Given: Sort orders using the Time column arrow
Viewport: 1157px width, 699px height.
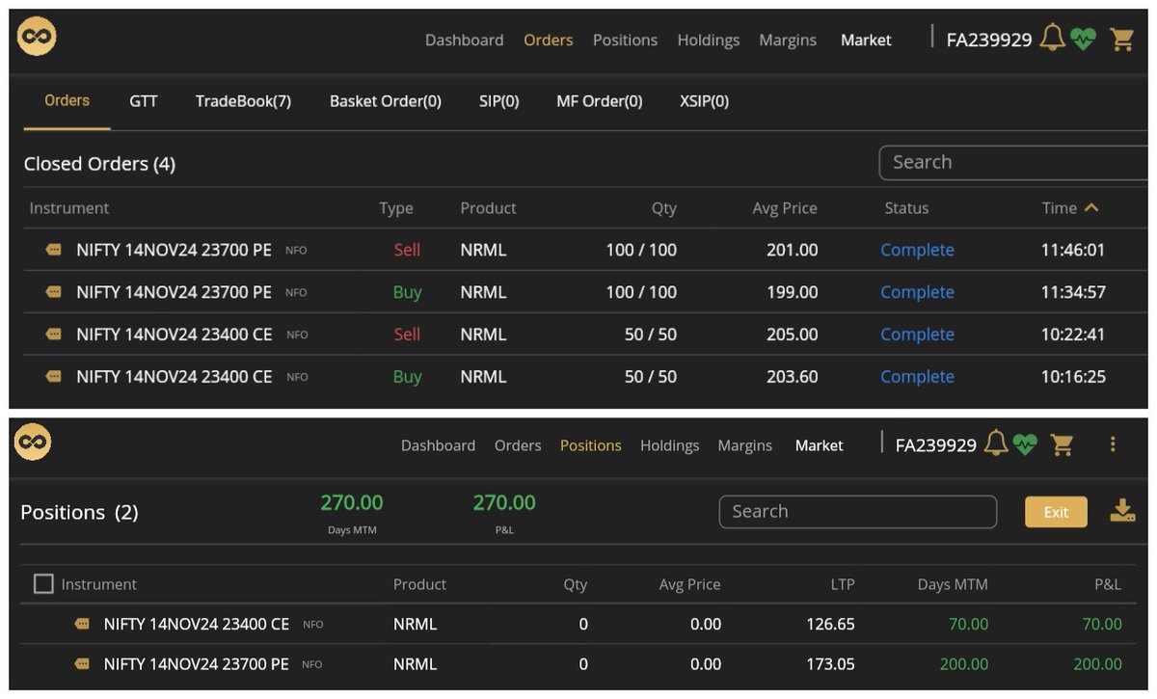Looking at the screenshot, I should 1091,207.
